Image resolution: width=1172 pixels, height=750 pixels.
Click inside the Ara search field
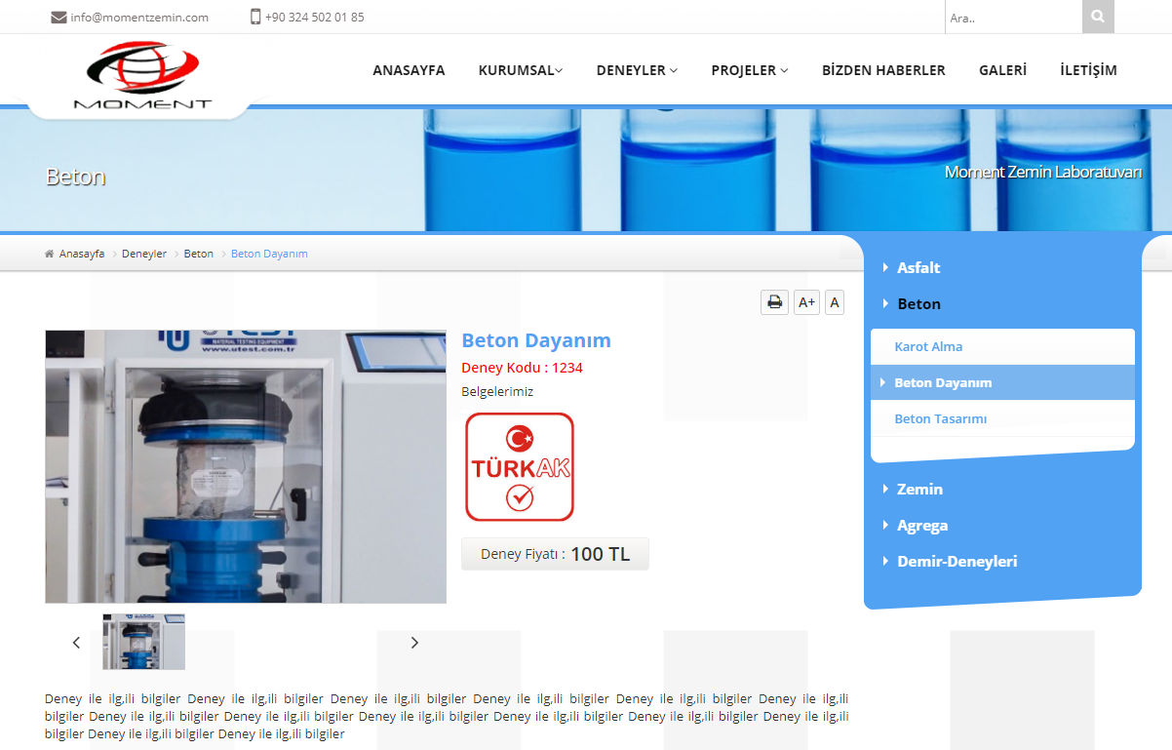(x=1012, y=17)
